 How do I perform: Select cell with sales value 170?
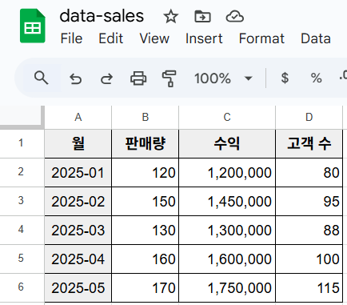tap(146, 287)
